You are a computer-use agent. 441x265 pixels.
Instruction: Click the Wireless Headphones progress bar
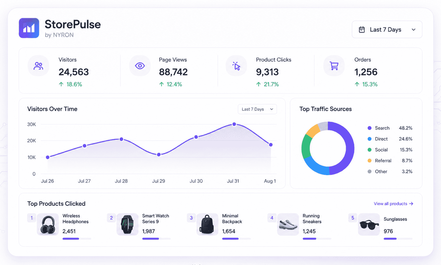pos(77,239)
